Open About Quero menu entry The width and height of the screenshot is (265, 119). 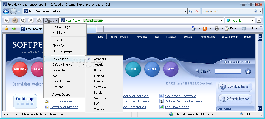pyautogui.click(x=65, y=94)
